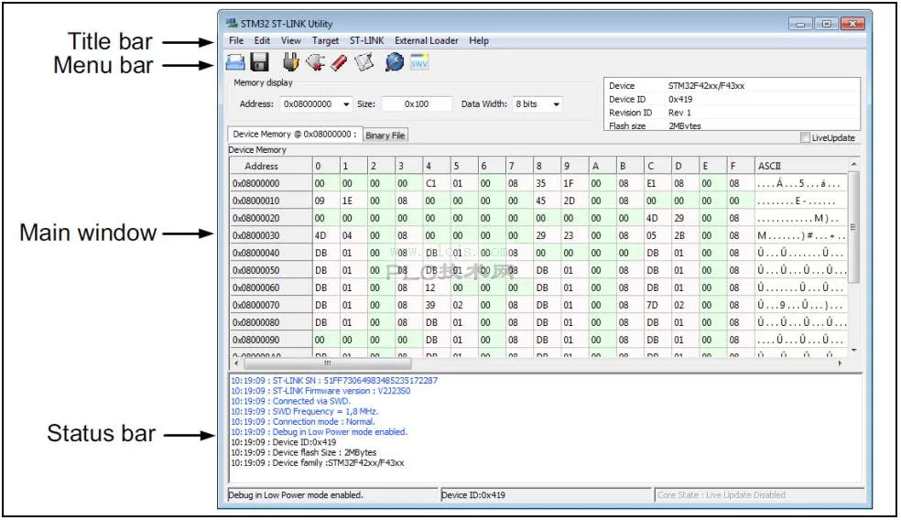Open the File menu

(x=236, y=40)
